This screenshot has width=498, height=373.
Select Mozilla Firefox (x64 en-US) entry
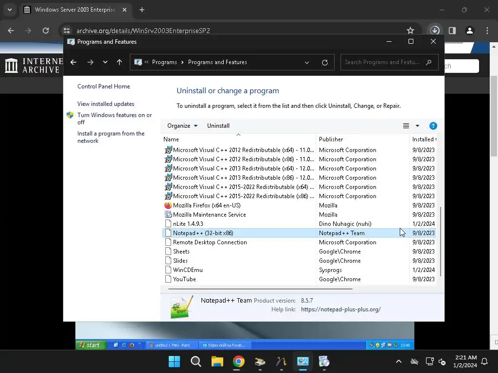299,205
